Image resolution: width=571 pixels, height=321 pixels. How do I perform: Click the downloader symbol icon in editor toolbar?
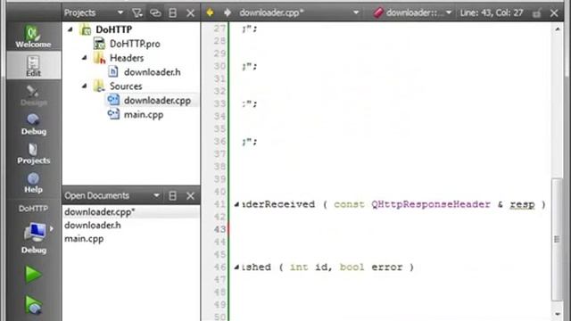pos(378,12)
